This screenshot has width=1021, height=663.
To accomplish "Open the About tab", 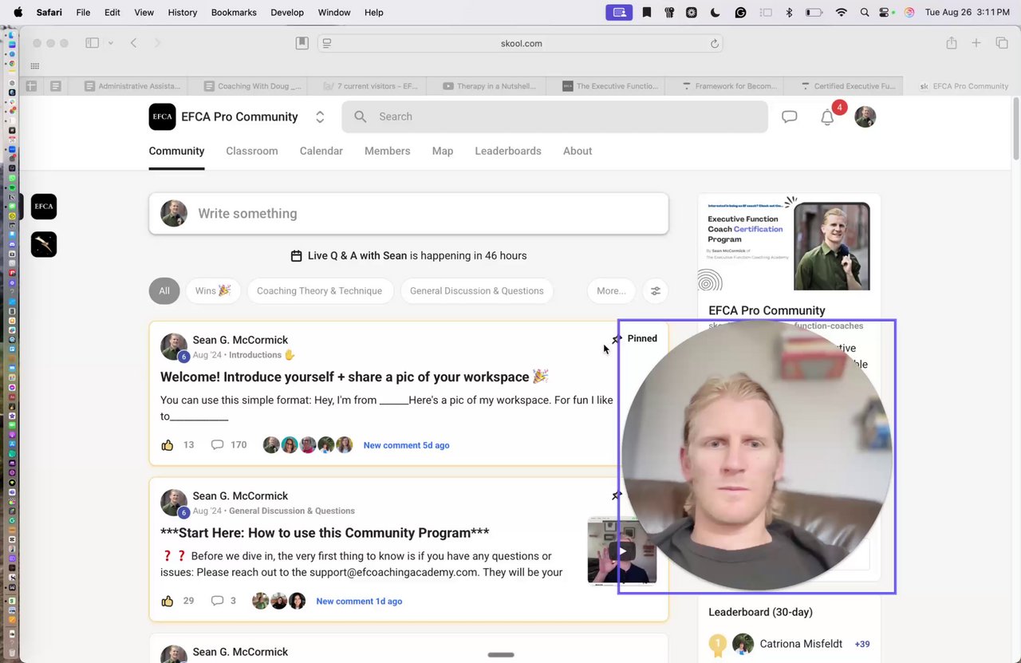I will [x=578, y=151].
